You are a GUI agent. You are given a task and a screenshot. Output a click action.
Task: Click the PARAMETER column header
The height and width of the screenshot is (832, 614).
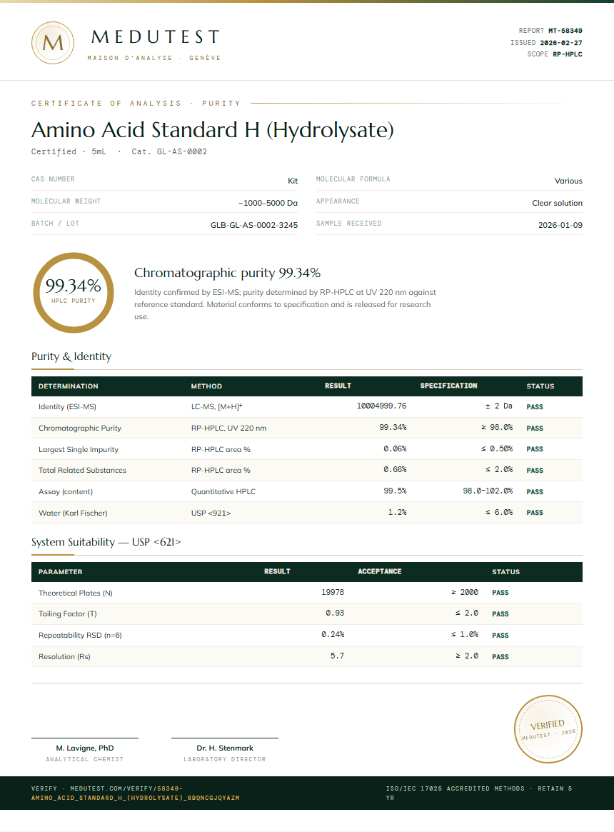coord(61,572)
